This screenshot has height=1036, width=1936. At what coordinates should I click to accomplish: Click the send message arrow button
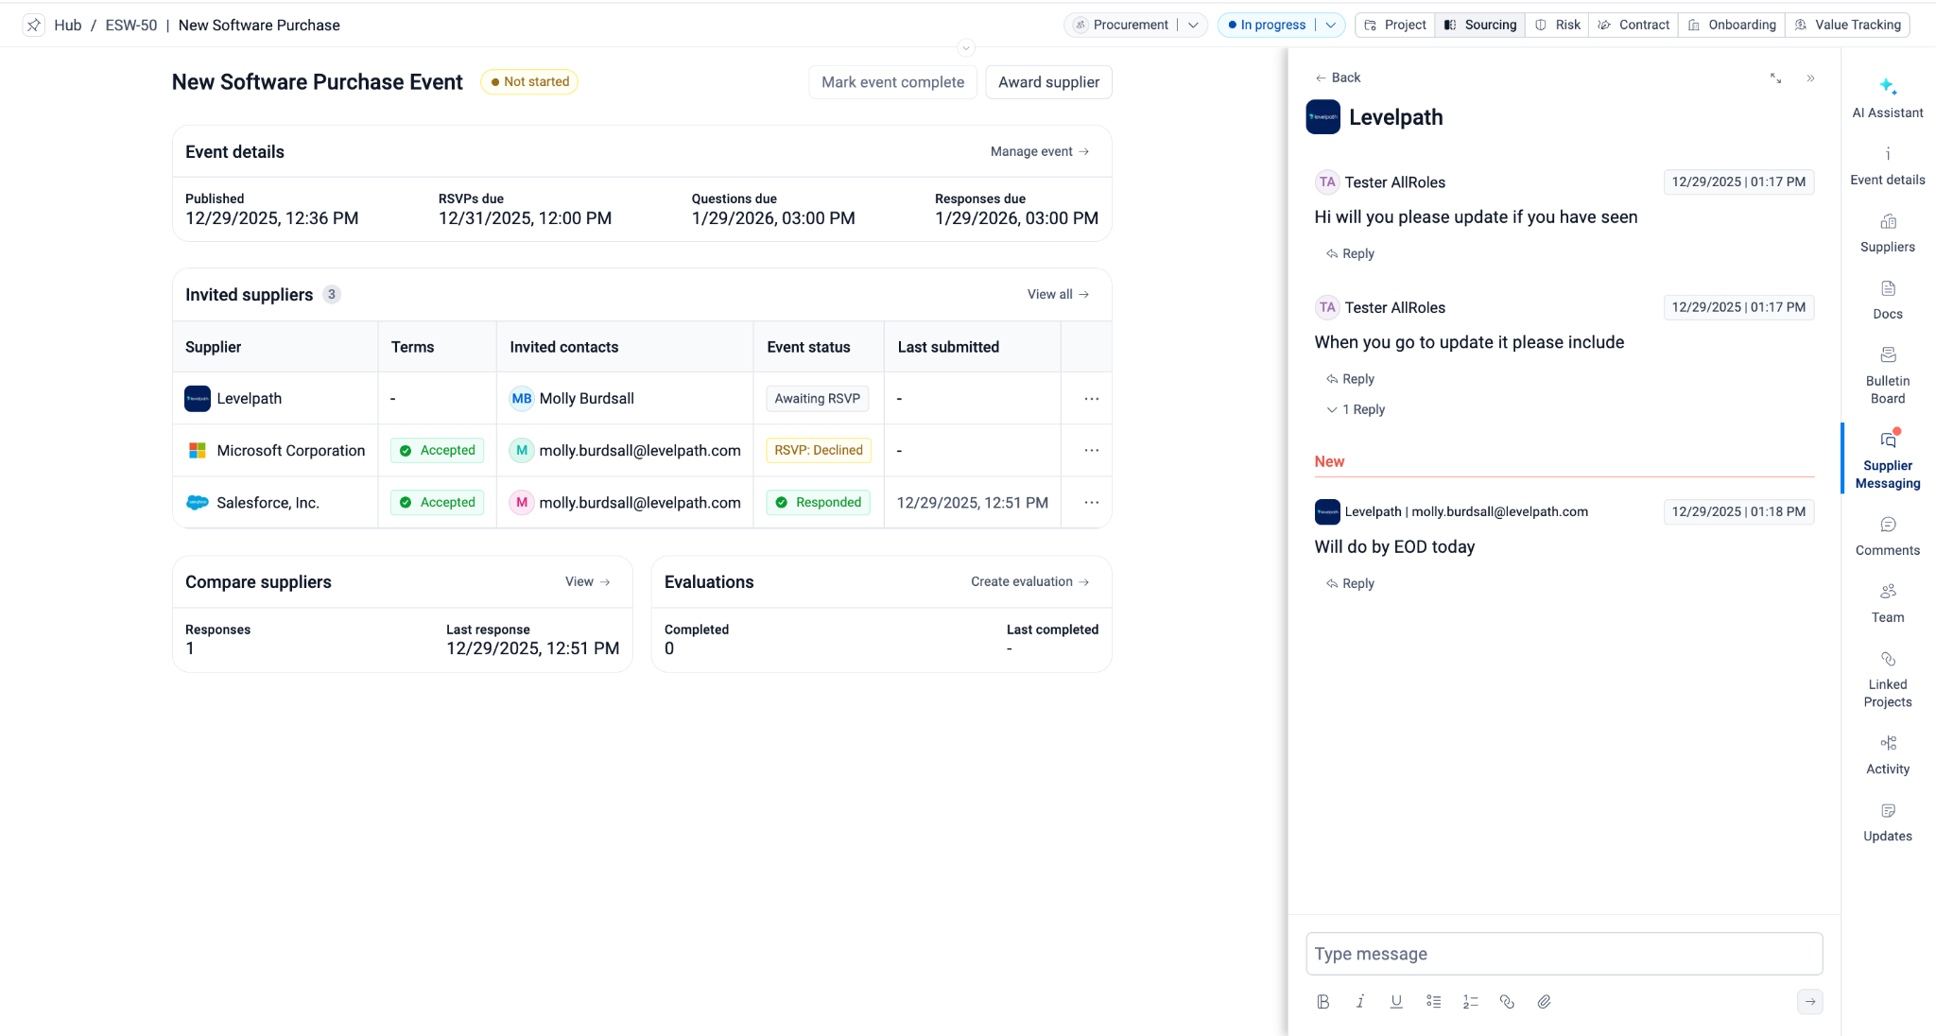click(1809, 1002)
